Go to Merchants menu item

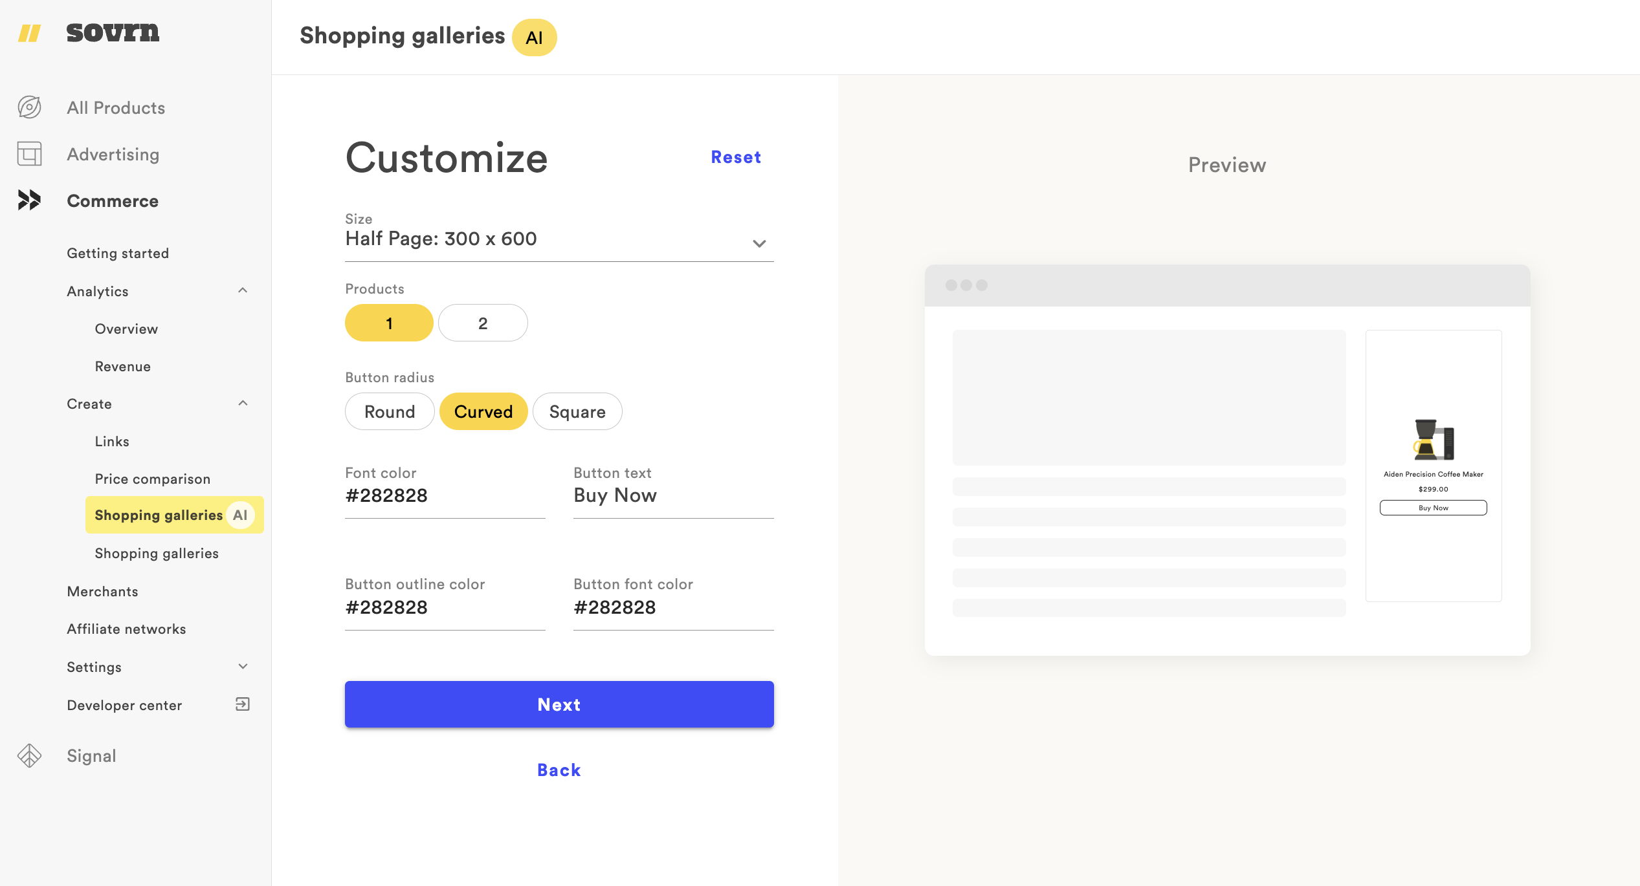[x=103, y=591]
